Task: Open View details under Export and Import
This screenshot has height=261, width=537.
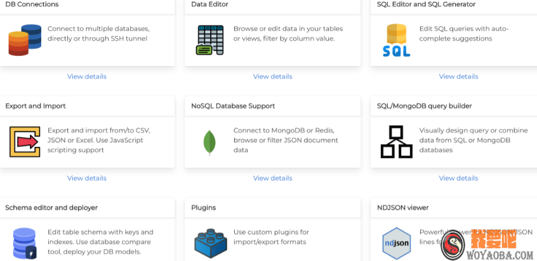Action: (87, 178)
